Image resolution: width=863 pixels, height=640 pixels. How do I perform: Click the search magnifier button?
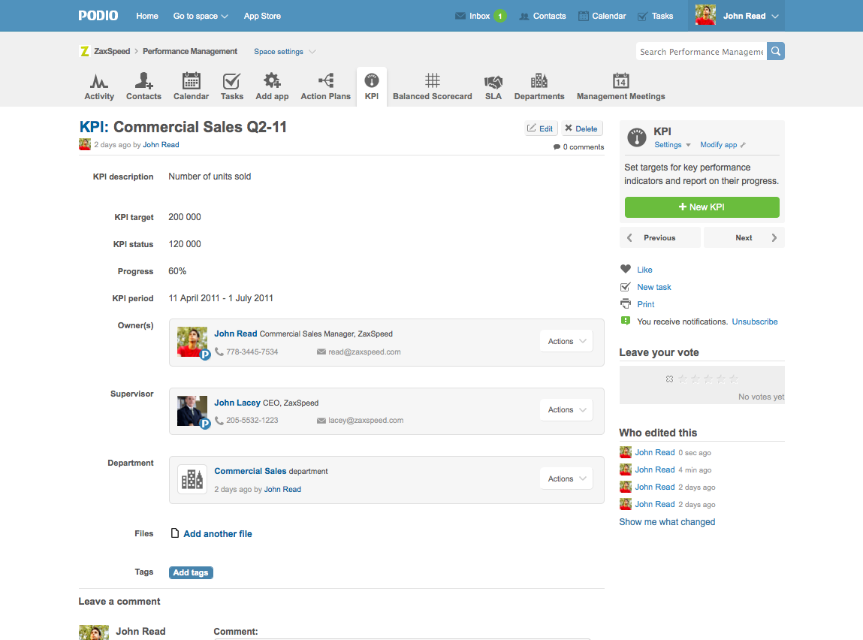click(x=776, y=51)
